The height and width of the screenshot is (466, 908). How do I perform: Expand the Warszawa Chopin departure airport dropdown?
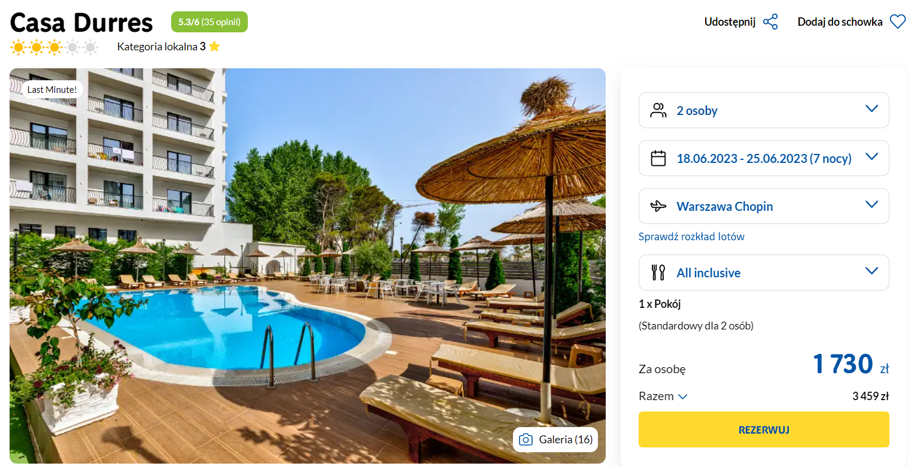(x=764, y=206)
